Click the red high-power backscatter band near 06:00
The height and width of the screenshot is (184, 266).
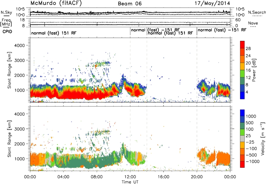click(x=80, y=94)
